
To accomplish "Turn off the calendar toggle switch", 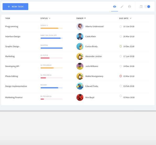I will coord(147,7).
